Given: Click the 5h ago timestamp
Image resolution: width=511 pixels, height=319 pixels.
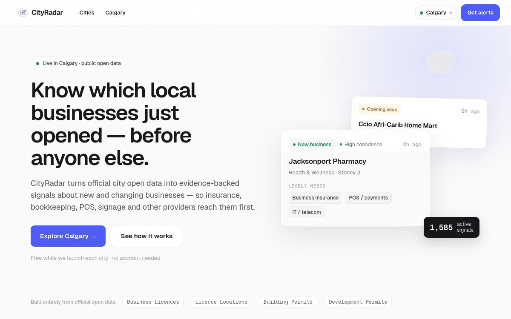Looking at the screenshot, I should [470, 111].
